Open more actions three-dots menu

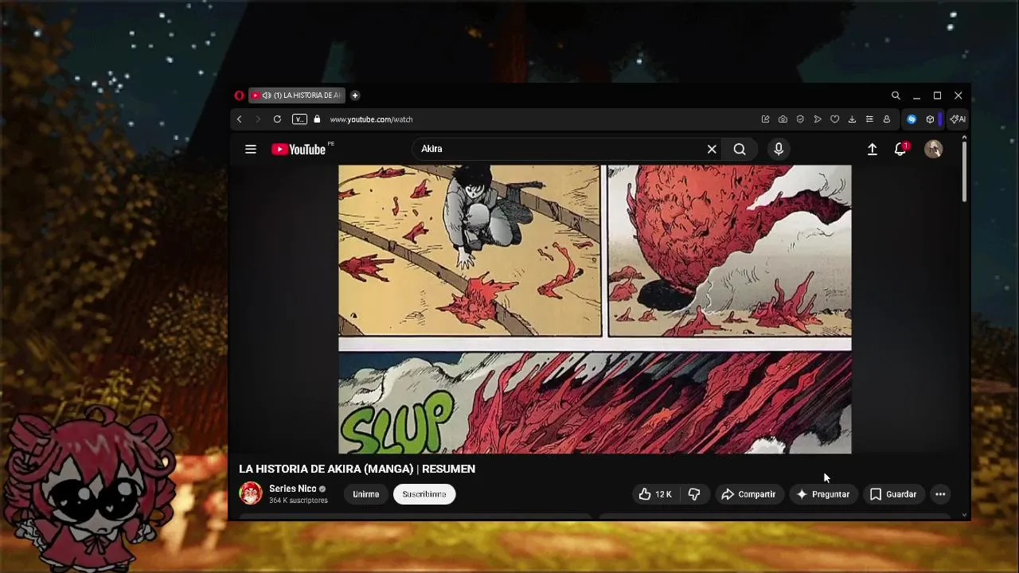(x=940, y=494)
